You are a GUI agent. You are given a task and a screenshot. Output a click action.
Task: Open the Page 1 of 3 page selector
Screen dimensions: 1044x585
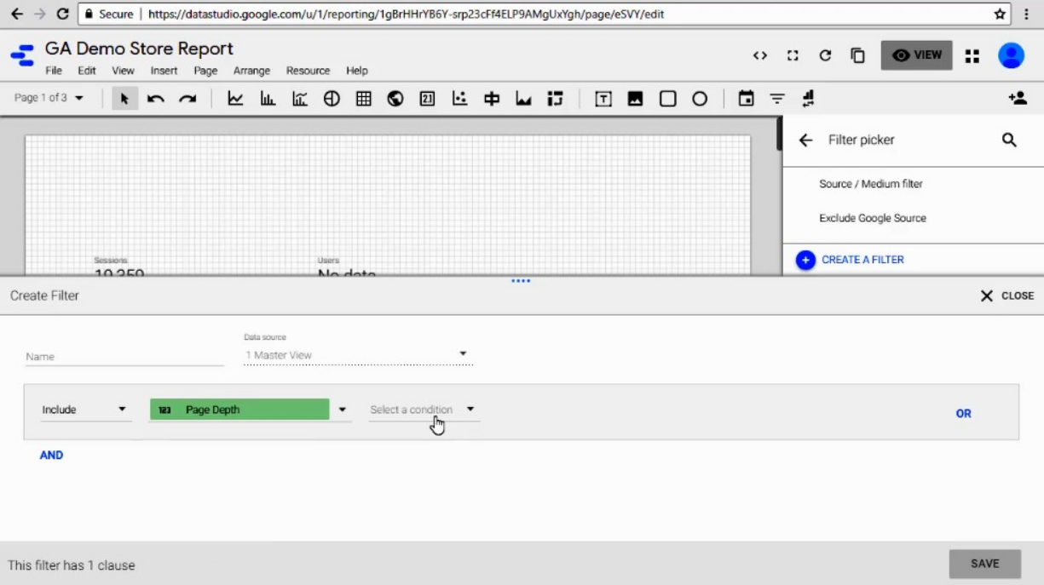(x=49, y=98)
